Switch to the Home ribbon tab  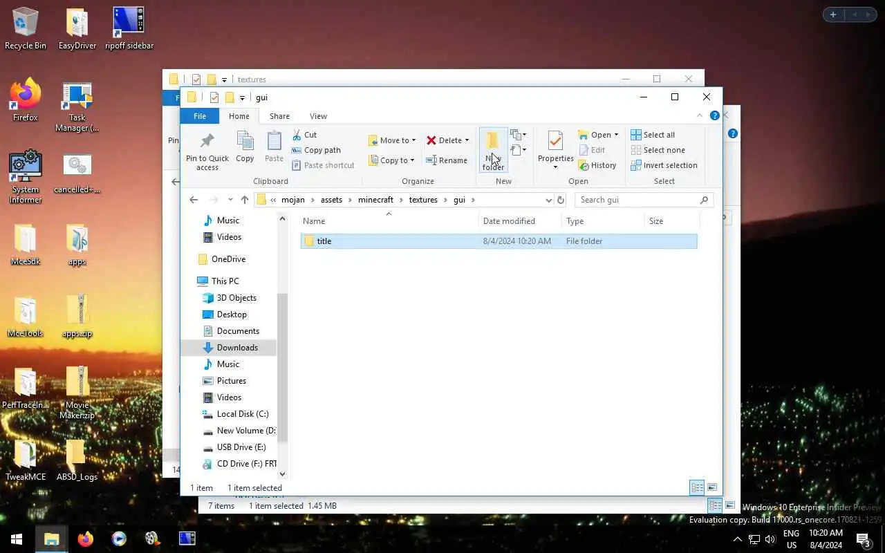[239, 116]
